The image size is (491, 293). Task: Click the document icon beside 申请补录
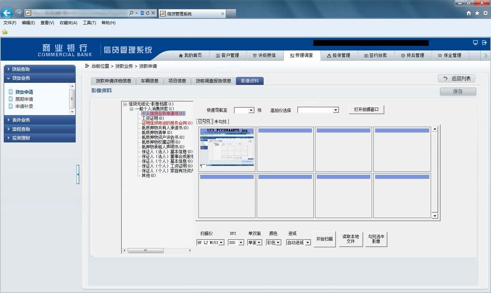point(11,106)
